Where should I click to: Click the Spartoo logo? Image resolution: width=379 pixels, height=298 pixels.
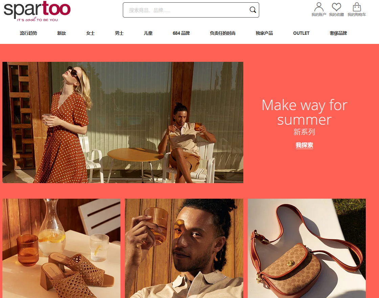37,11
